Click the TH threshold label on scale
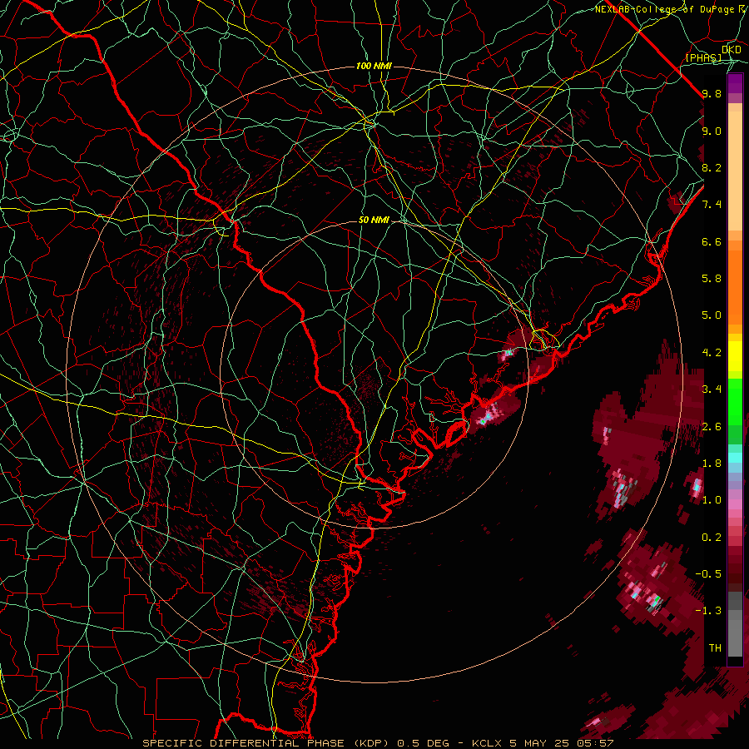The image size is (749, 749). pyautogui.click(x=715, y=648)
